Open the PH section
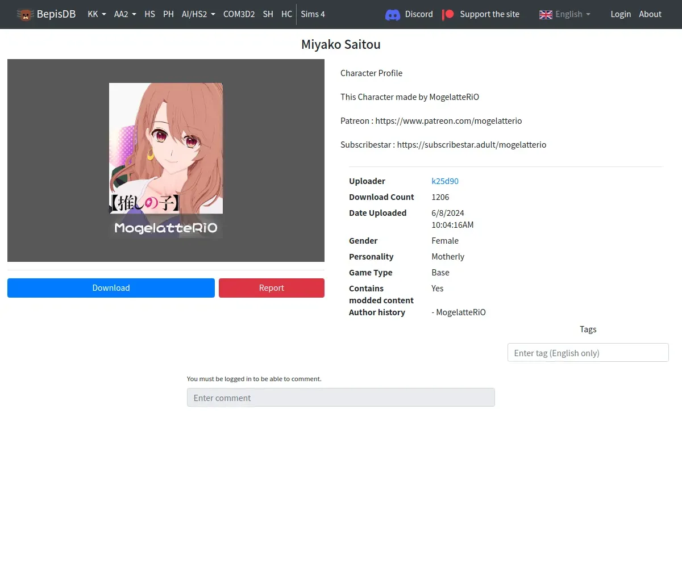 pos(168,14)
